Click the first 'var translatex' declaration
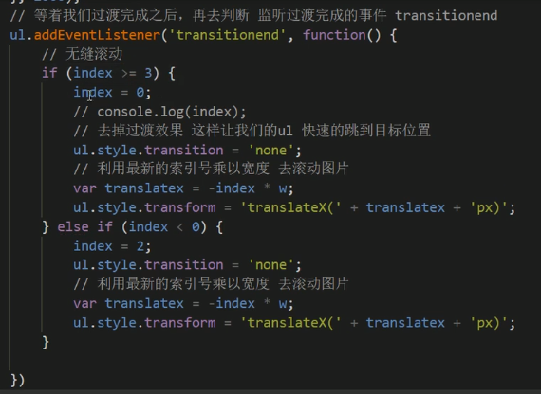Image resolution: width=541 pixels, height=394 pixels. click(x=183, y=188)
